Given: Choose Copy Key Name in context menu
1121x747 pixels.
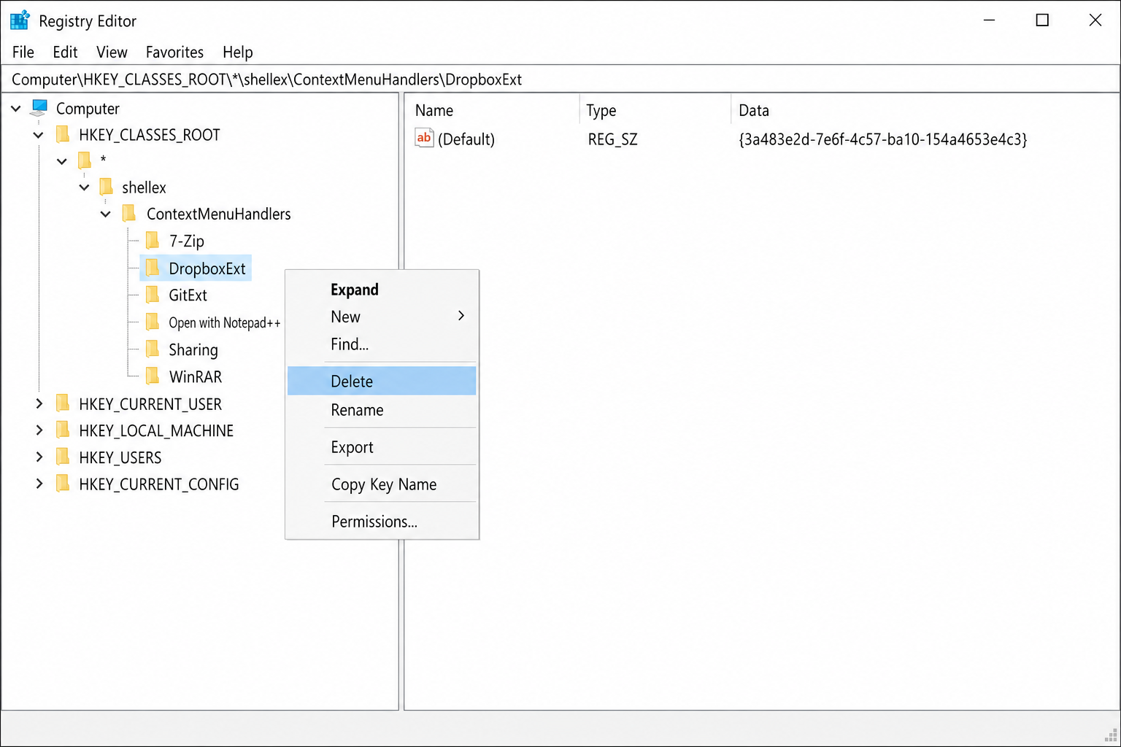Looking at the screenshot, I should point(382,484).
